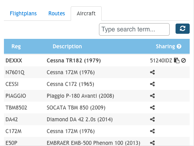Click the refresh aircraft list button

pos(183,29)
